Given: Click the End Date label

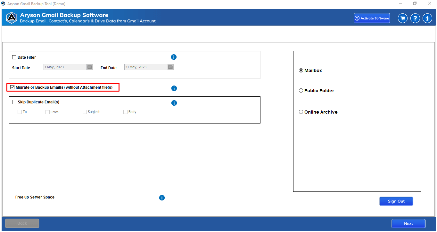Looking at the screenshot, I should click(x=109, y=68).
